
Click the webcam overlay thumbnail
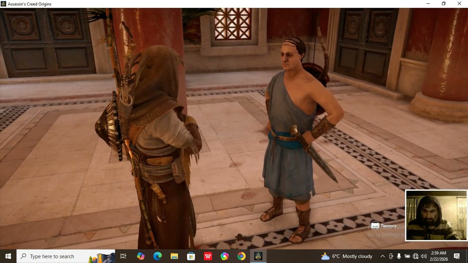[436, 215]
